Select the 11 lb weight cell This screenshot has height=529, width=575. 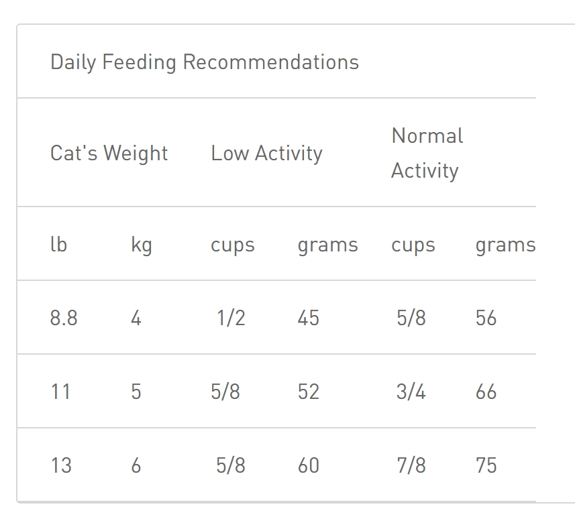(x=60, y=392)
